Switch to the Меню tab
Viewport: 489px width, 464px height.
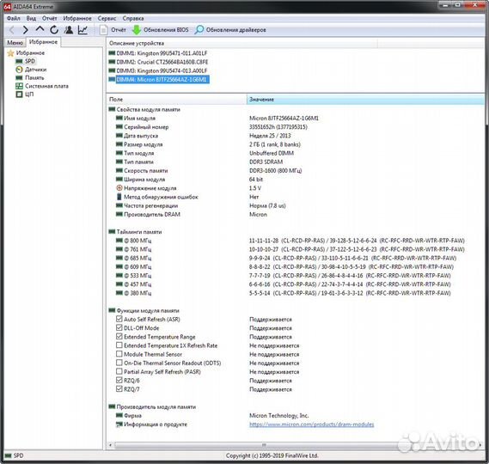[15, 43]
